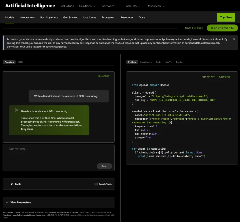Switch to the Docker code tab
240x222 pixels.
click(x=180, y=62)
